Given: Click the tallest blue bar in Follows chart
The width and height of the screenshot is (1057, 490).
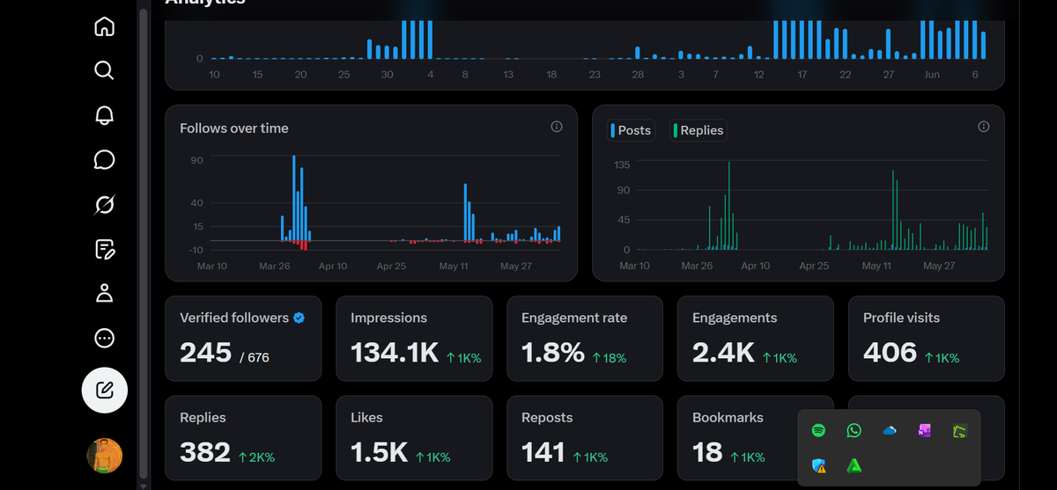Looking at the screenshot, I should (x=294, y=198).
